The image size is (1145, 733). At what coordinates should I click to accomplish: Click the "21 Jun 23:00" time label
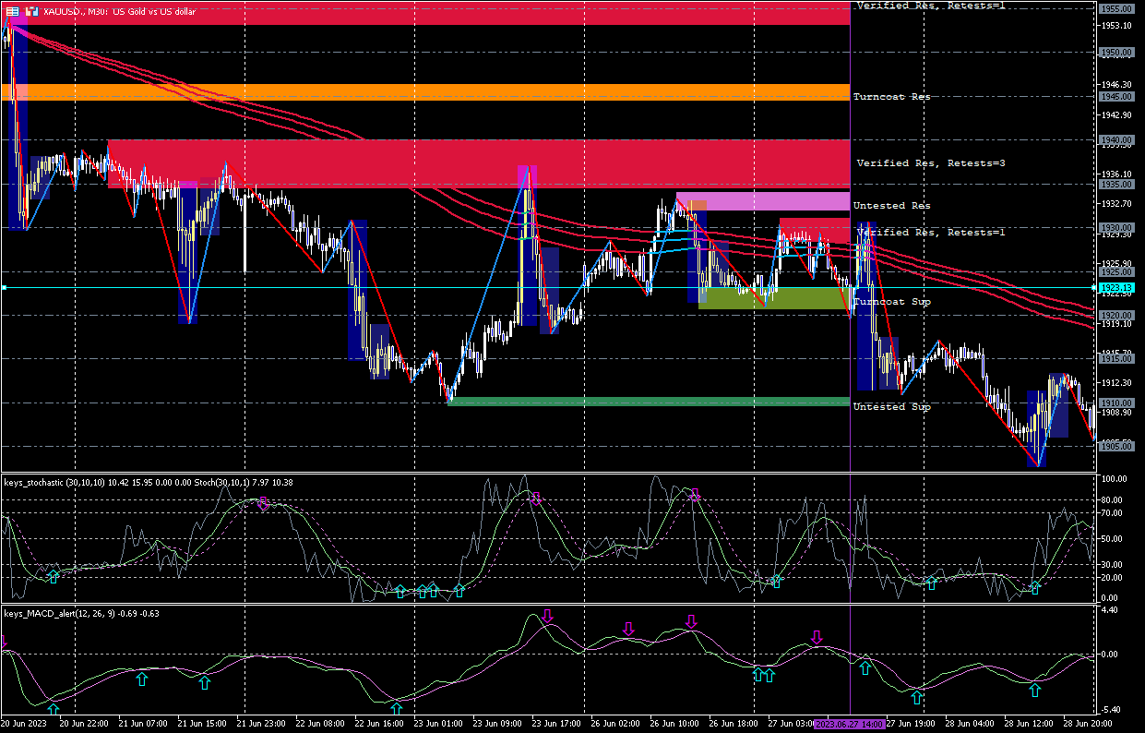263,725
